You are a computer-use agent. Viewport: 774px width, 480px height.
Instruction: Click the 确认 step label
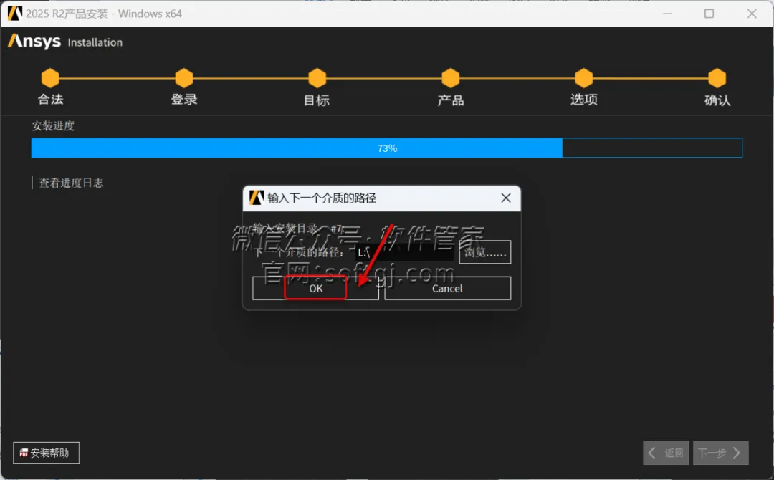click(717, 100)
